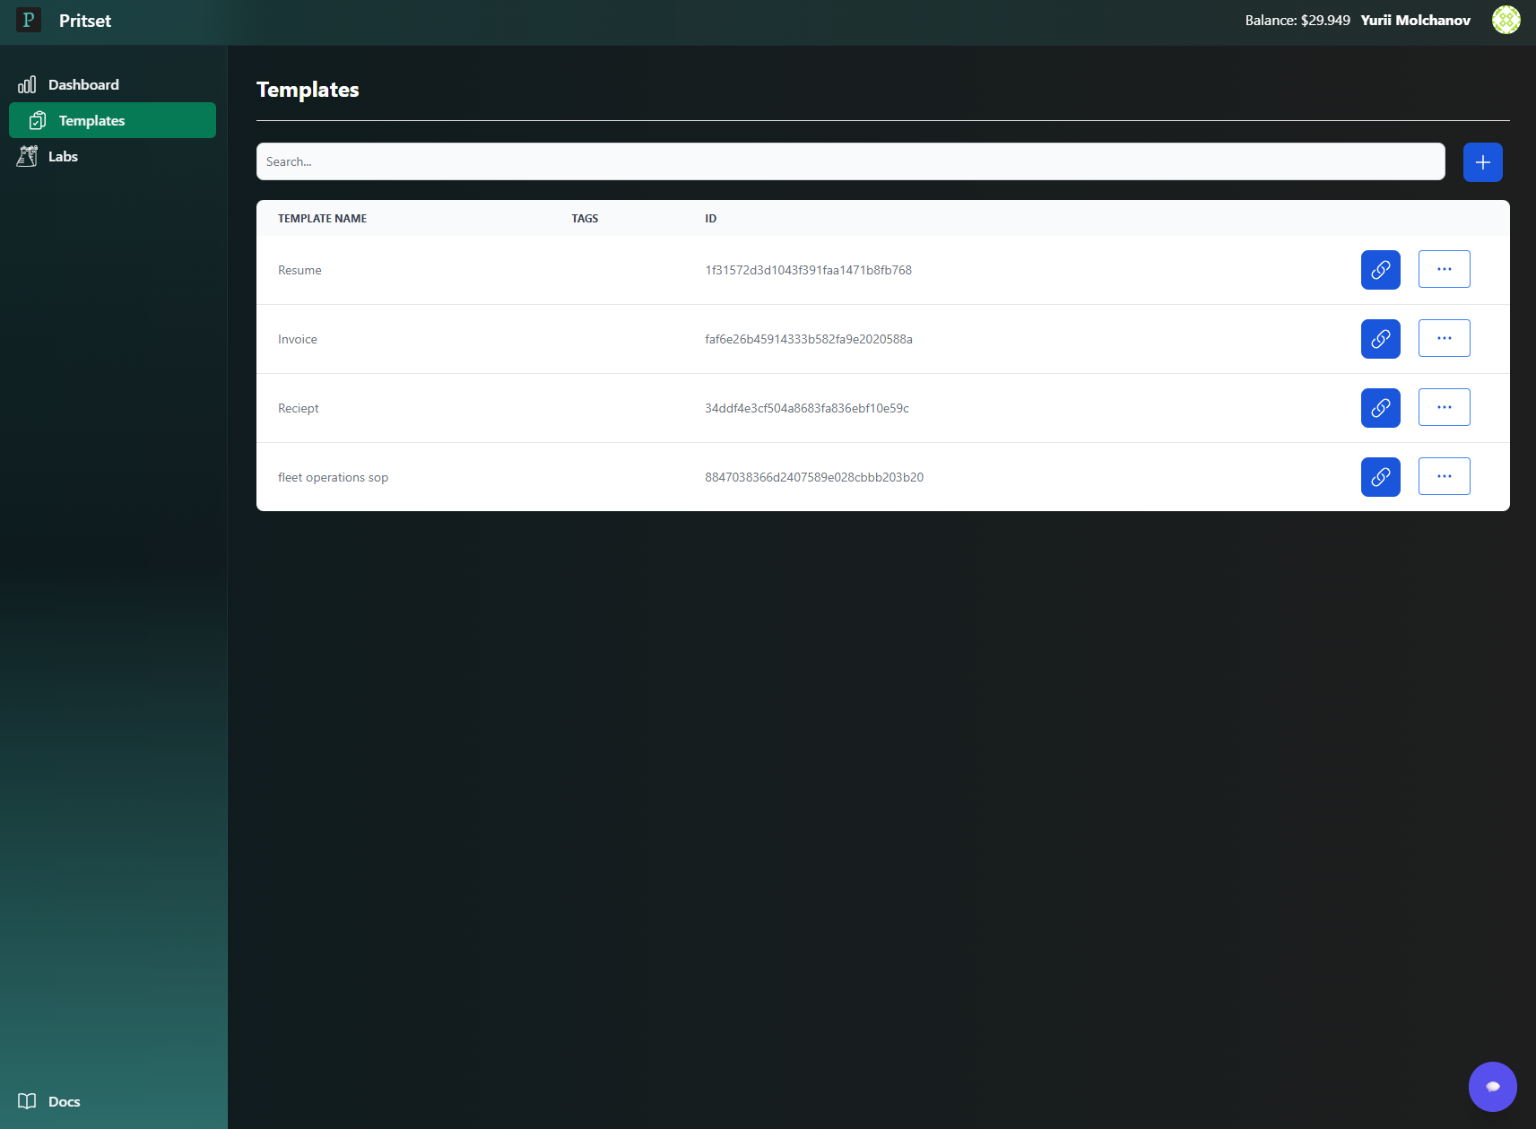The height and width of the screenshot is (1129, 1536).
Task: Open more options for Reciept row
Action: click(x=1444, y=407)
